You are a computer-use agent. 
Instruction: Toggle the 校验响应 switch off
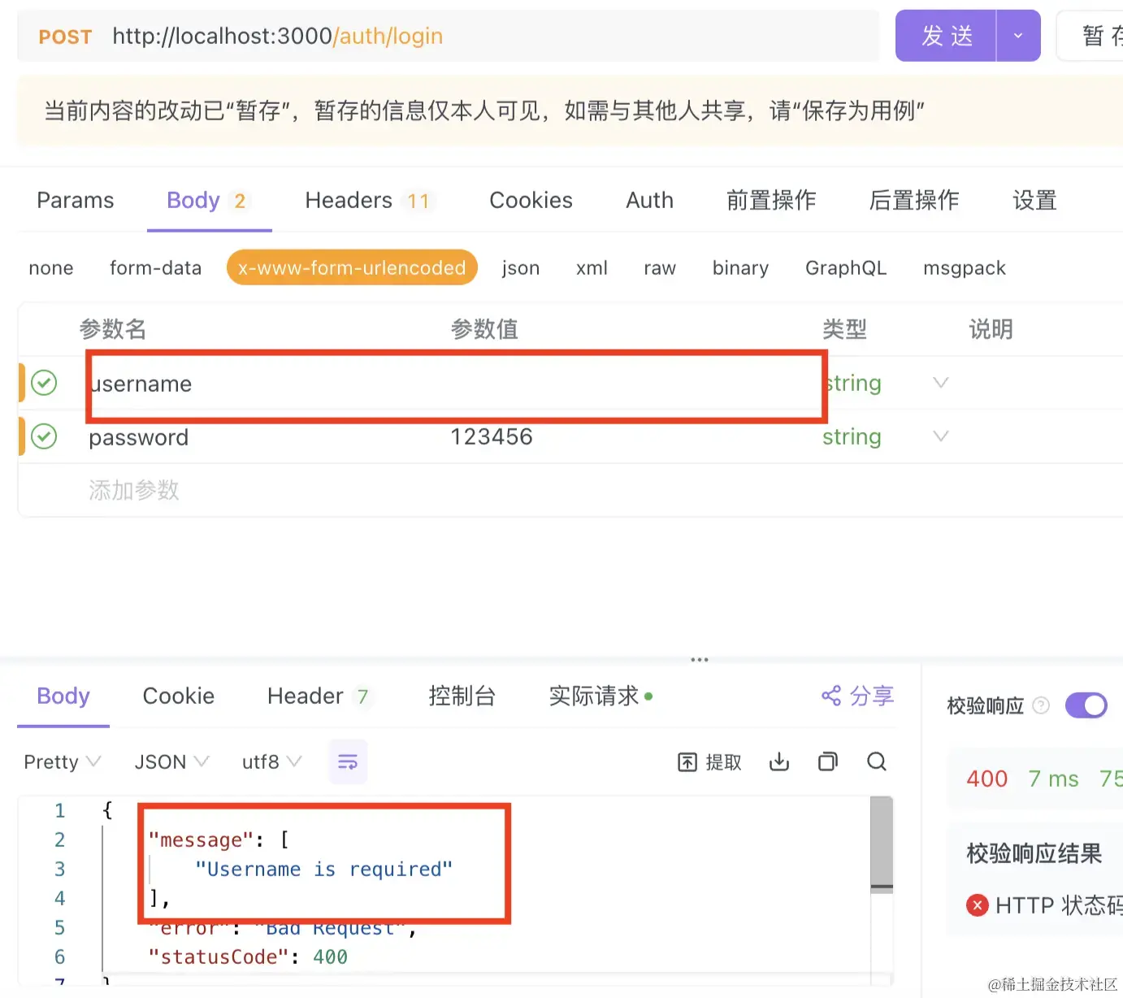tap(1086, 705)
